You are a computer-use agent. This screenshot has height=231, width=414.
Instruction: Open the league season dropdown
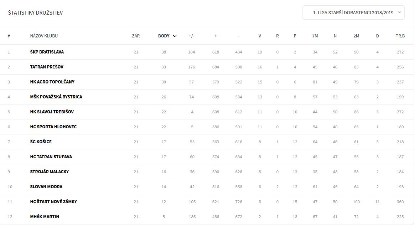[x=353, y=12]
